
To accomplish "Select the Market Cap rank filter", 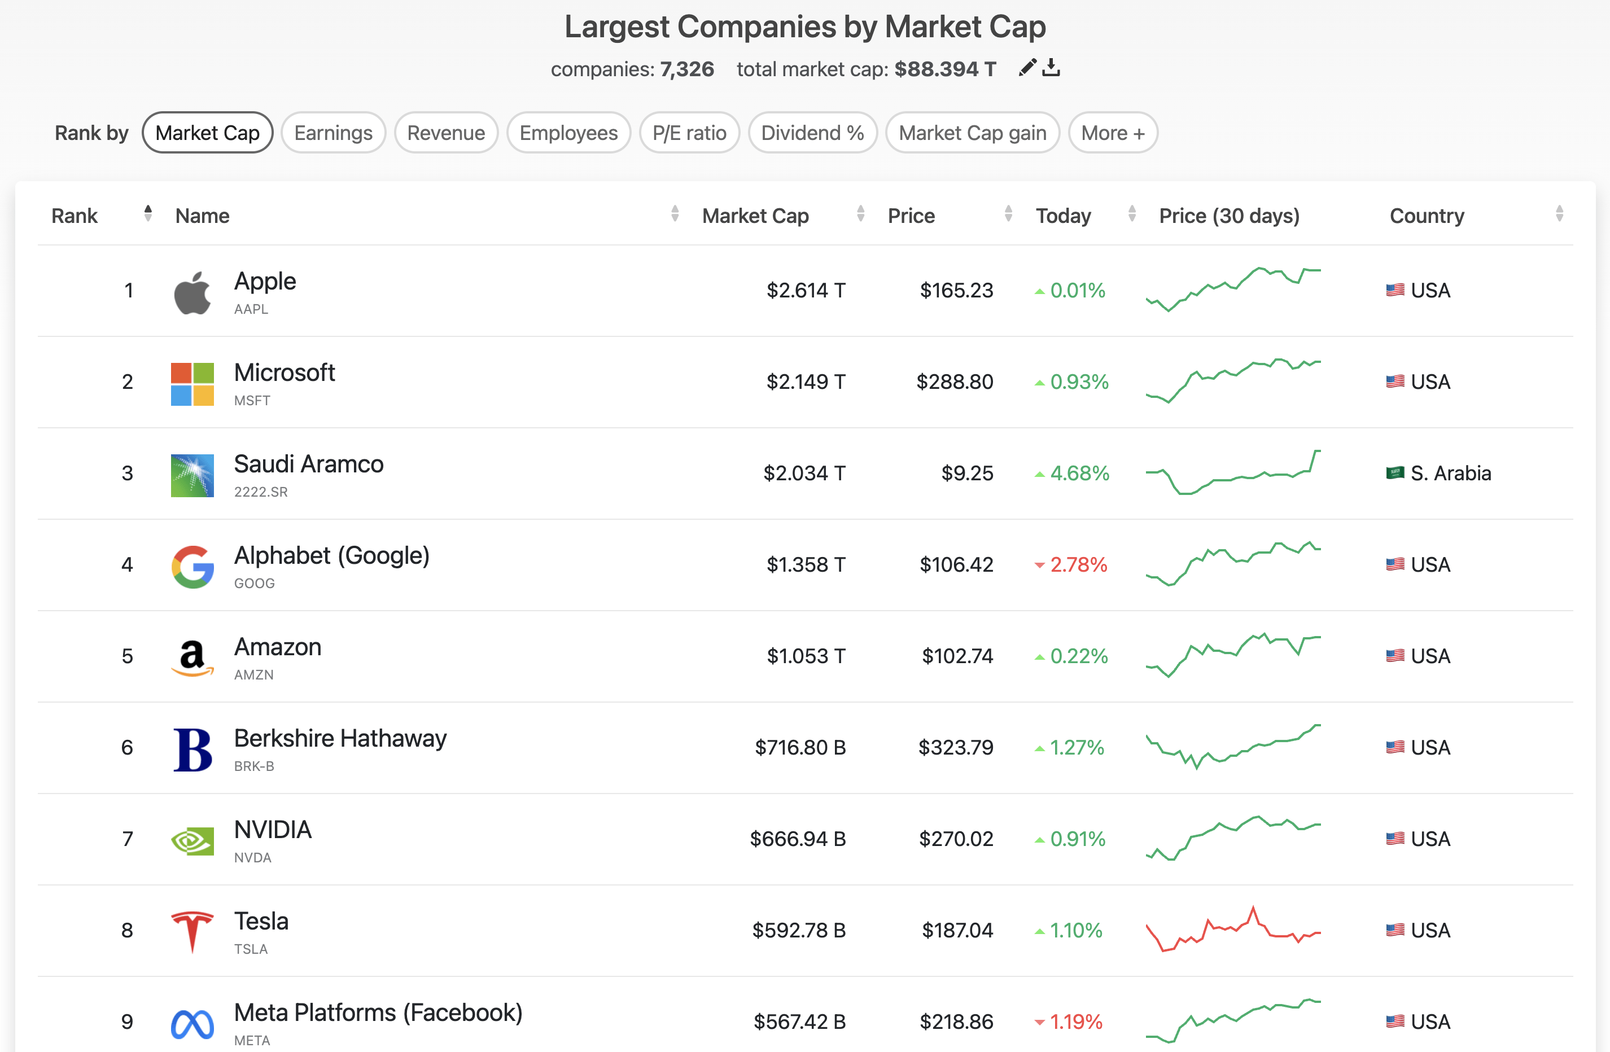I will click(x=207, y=133).
